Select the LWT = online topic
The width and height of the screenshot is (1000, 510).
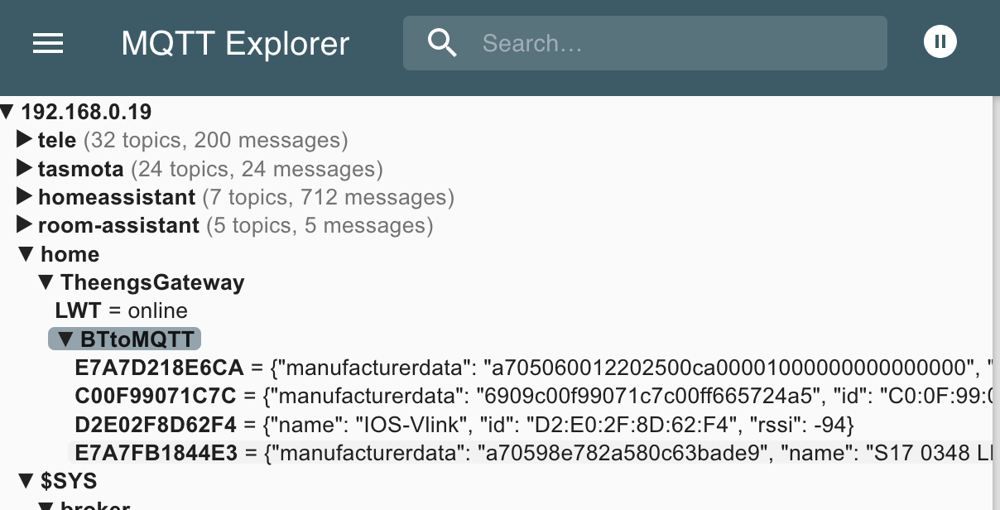[122, 310]
